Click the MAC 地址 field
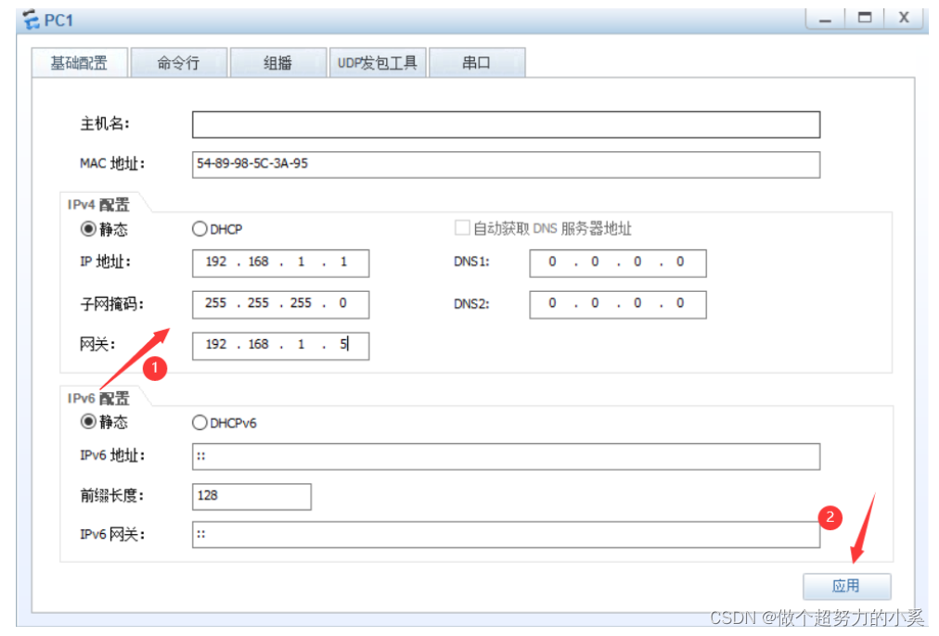The height and width of the screenshot is (636, 939). coord(506,164)
